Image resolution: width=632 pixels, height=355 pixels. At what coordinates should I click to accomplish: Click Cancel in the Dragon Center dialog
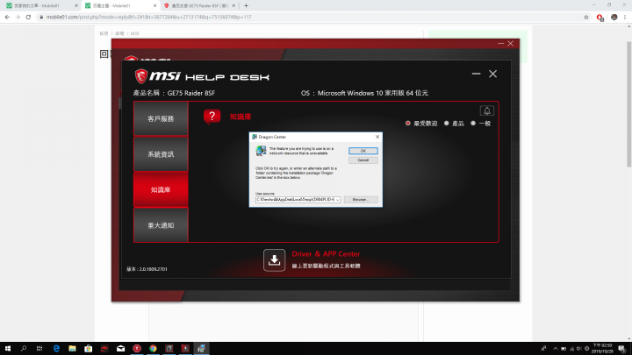(x=363, y=160)
